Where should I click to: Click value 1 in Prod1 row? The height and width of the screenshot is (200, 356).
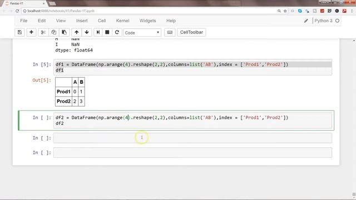[x=81, y=92]
